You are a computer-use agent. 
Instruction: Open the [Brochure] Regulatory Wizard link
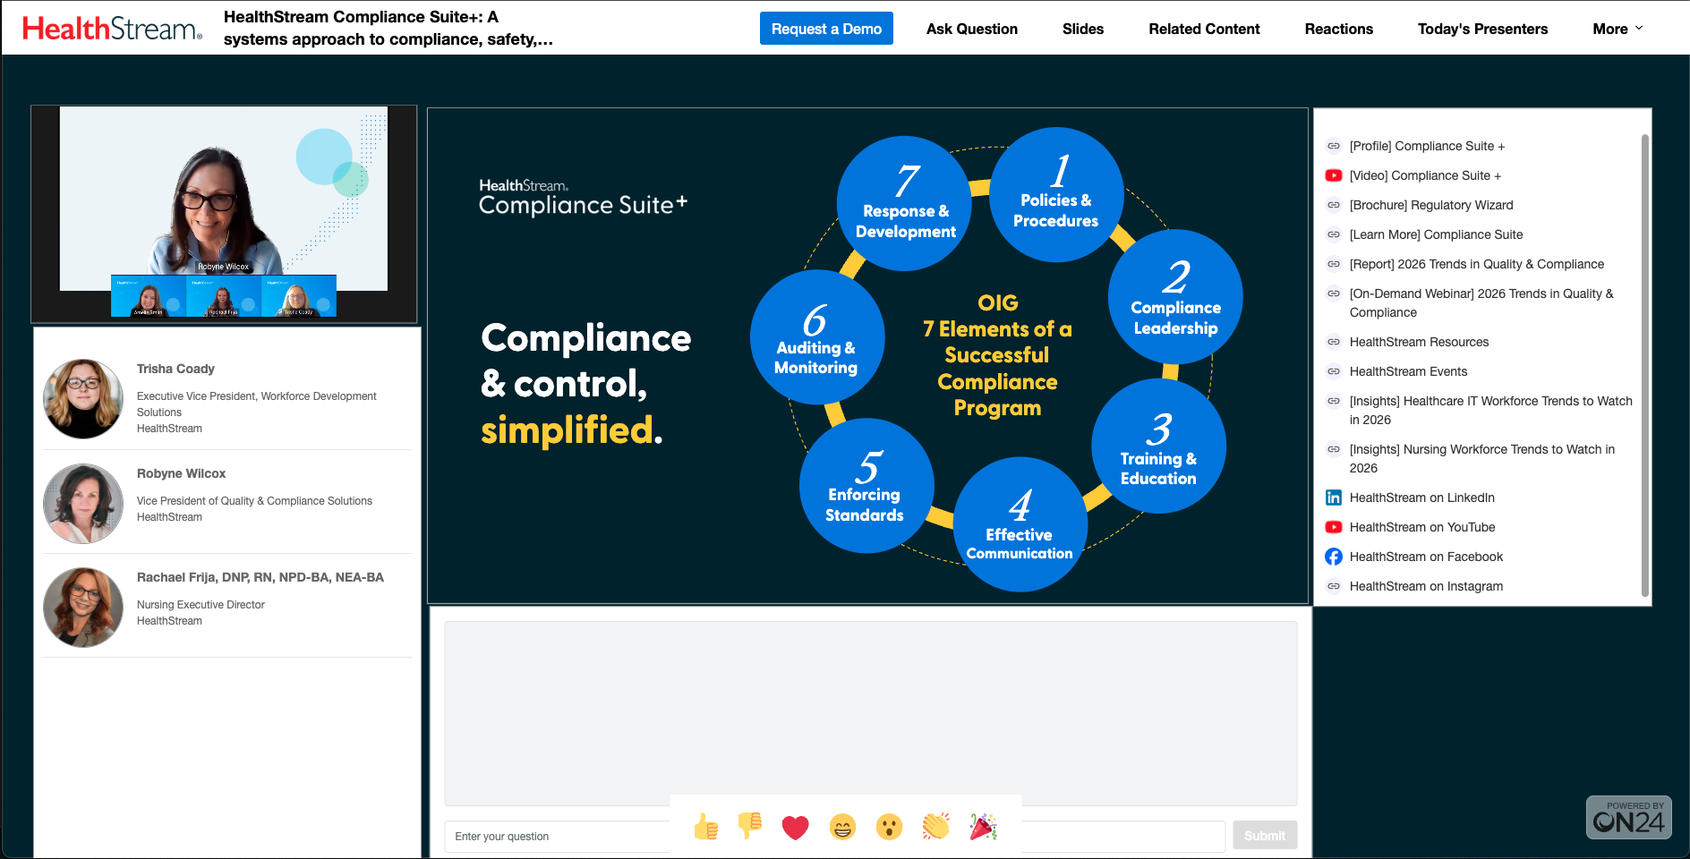pos(1431,205)
